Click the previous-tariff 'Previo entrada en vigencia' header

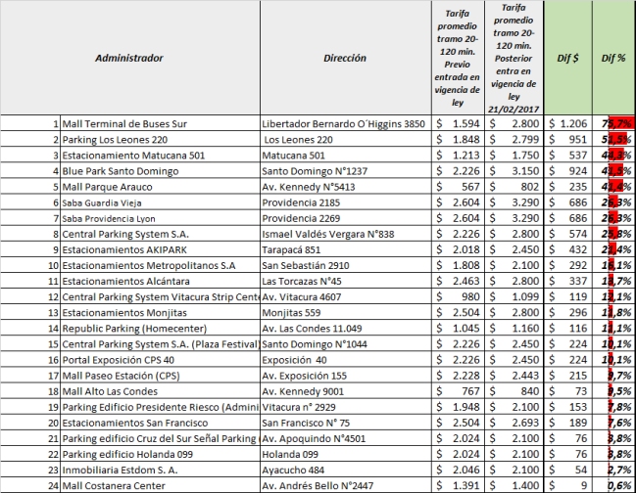tap(457, 58)
